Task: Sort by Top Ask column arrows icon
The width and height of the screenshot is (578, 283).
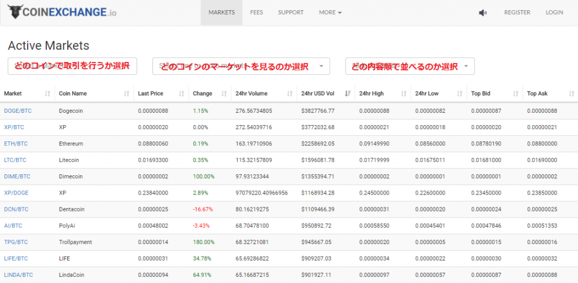Action: coord(572,94)
